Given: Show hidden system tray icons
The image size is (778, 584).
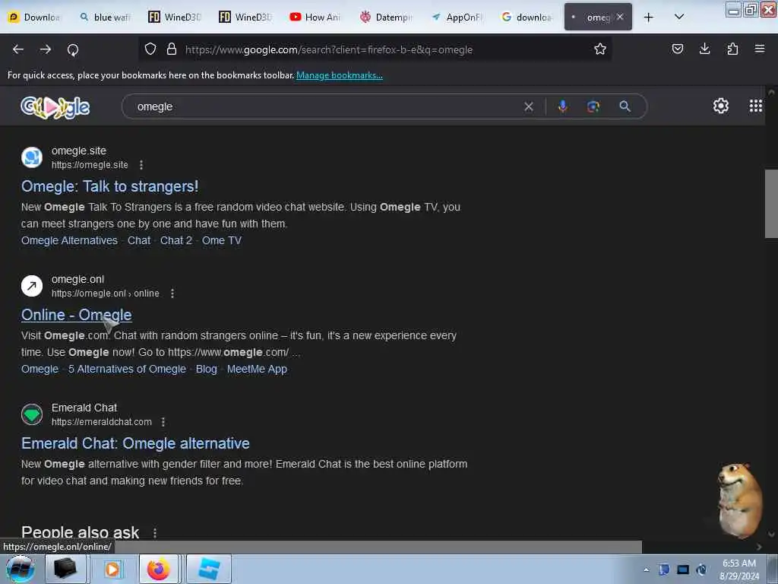Looking at the screenshot, I should [x=646, y=570].
